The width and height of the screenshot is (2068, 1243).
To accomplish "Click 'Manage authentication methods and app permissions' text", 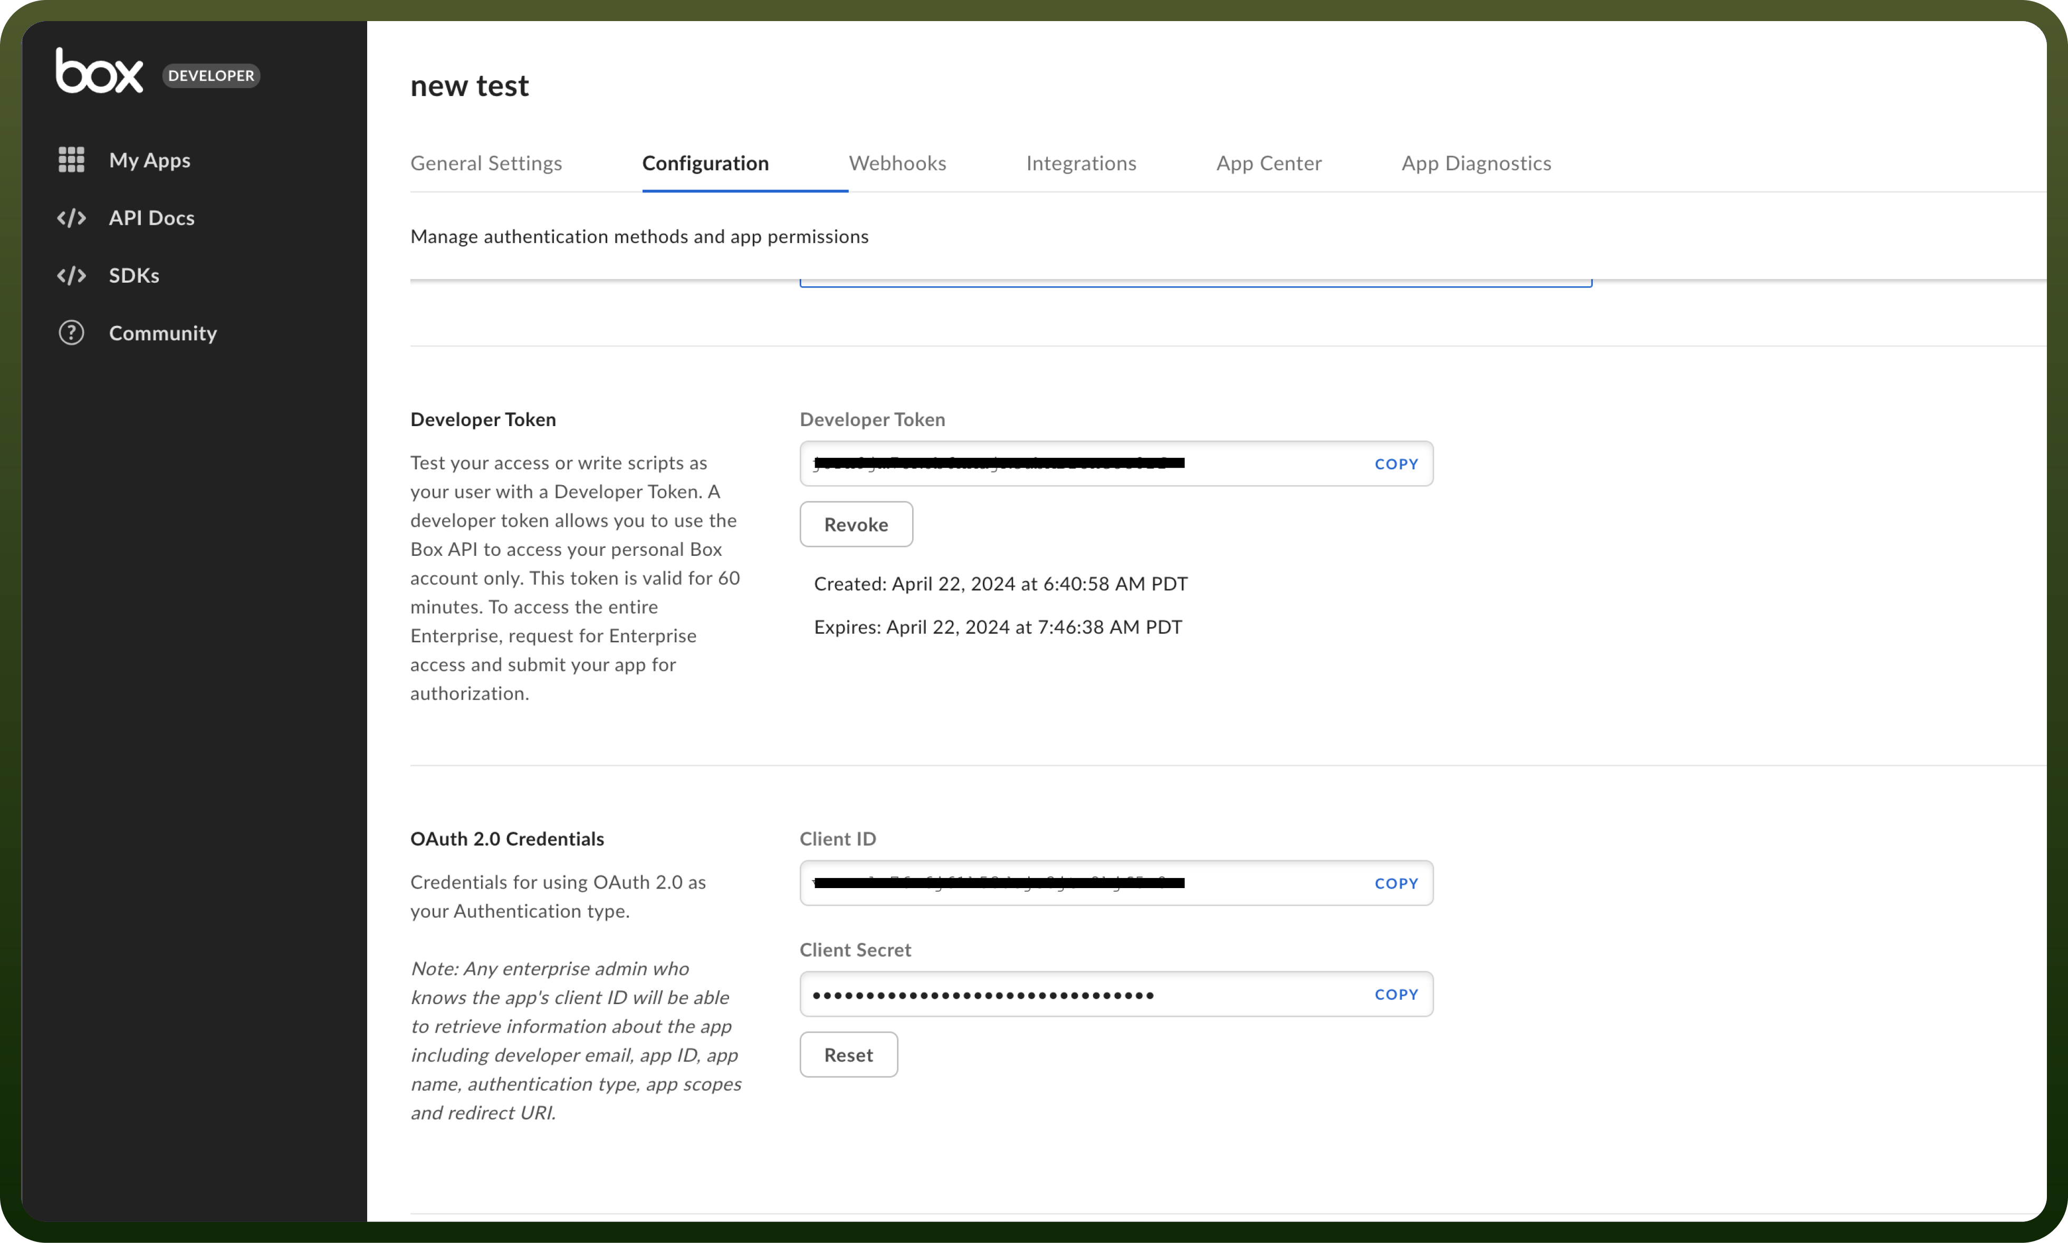I will pos(639,237).
